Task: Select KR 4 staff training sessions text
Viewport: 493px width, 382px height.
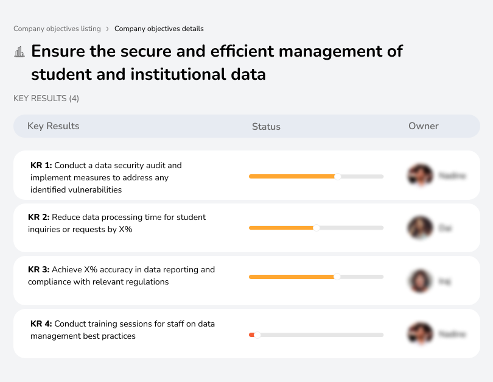Action: (122, 330)
